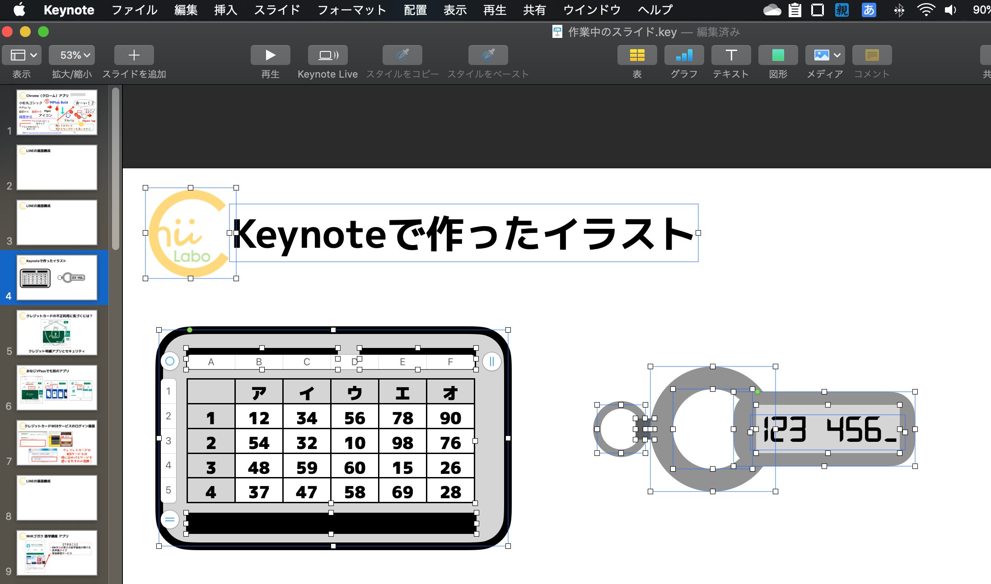Click the スタイルをコピー copy style eyedropper
Image resolution: width=991 pixels, height=584 pixels.
click(x=402, y=55)
